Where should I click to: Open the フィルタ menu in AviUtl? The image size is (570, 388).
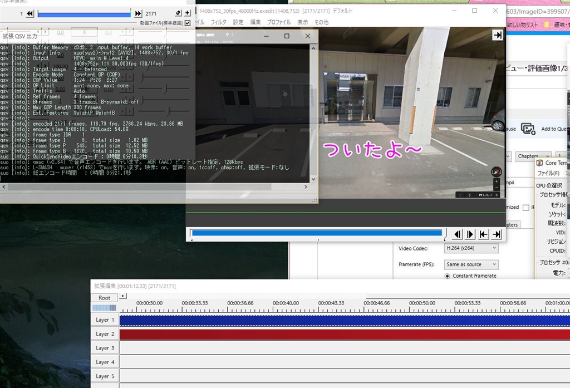coord(218,22)
